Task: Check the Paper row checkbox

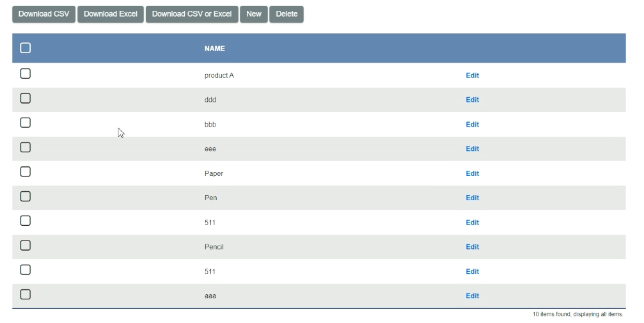Action: tap(26, 172)
